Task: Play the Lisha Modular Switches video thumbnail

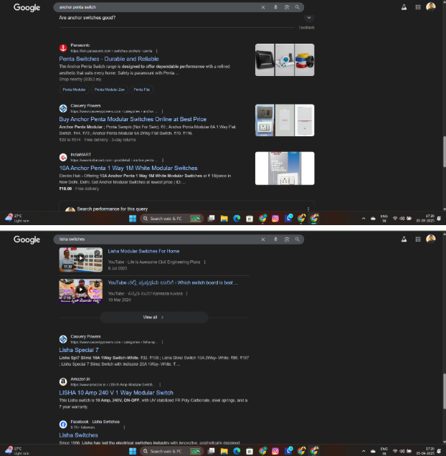Action: pyautogui.click(x=81, y=260)
